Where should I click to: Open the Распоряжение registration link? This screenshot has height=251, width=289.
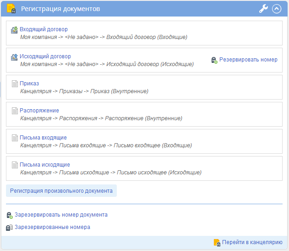click(39, 111)
